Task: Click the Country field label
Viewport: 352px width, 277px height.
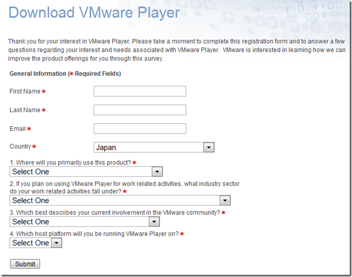Action: pos(20,146)
